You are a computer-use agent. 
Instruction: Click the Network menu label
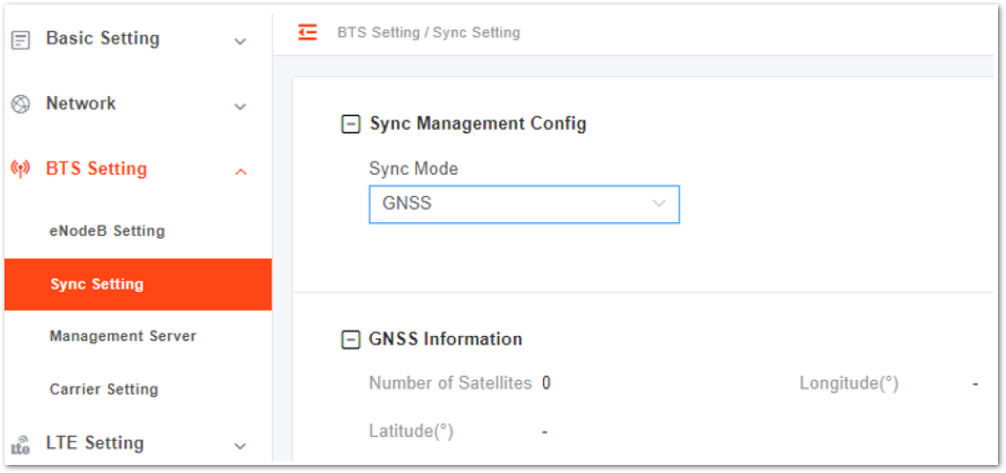(81, 103)
